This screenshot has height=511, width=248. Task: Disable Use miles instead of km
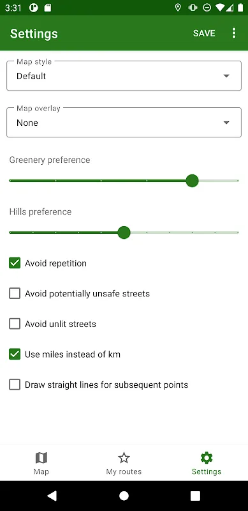coord(15,355)
